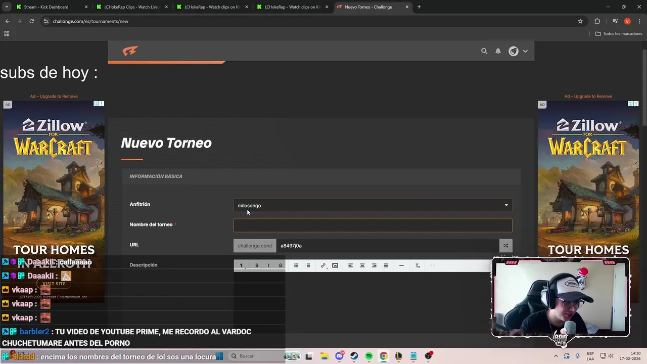Open volume control in system tray

point(611,356)
